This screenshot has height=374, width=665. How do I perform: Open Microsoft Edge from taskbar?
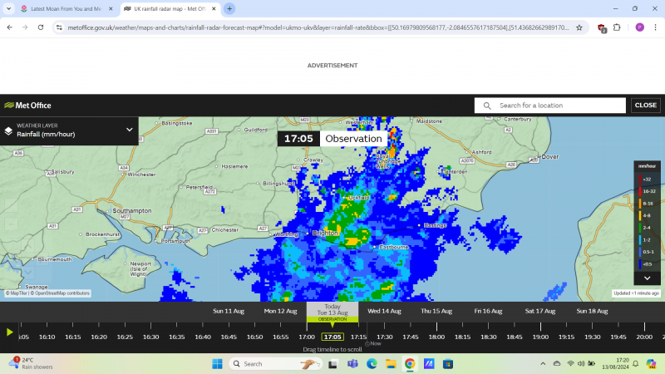tap(372, 364)
